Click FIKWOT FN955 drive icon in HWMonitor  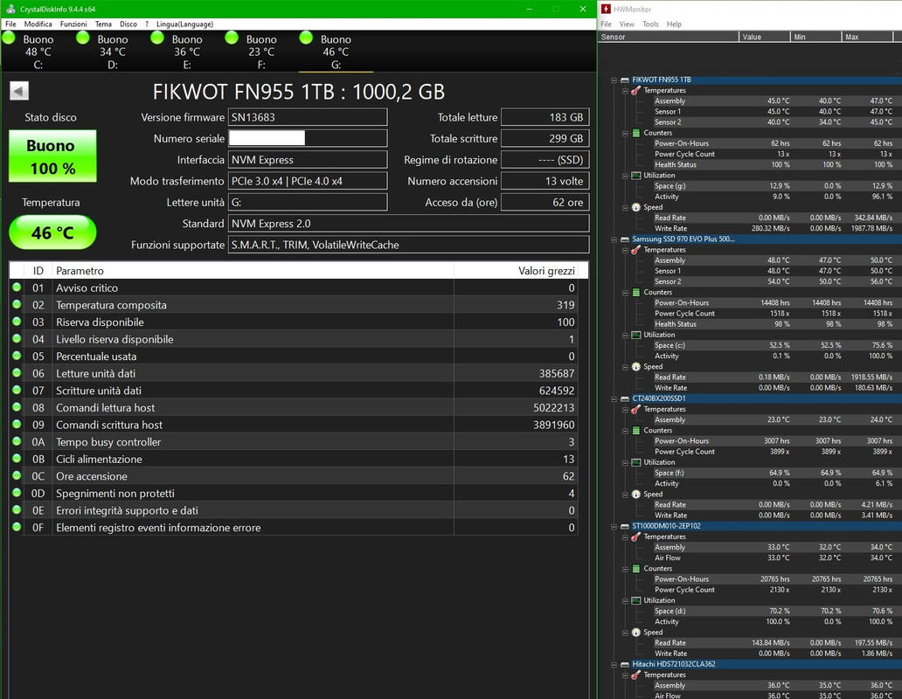pos(625,80)
